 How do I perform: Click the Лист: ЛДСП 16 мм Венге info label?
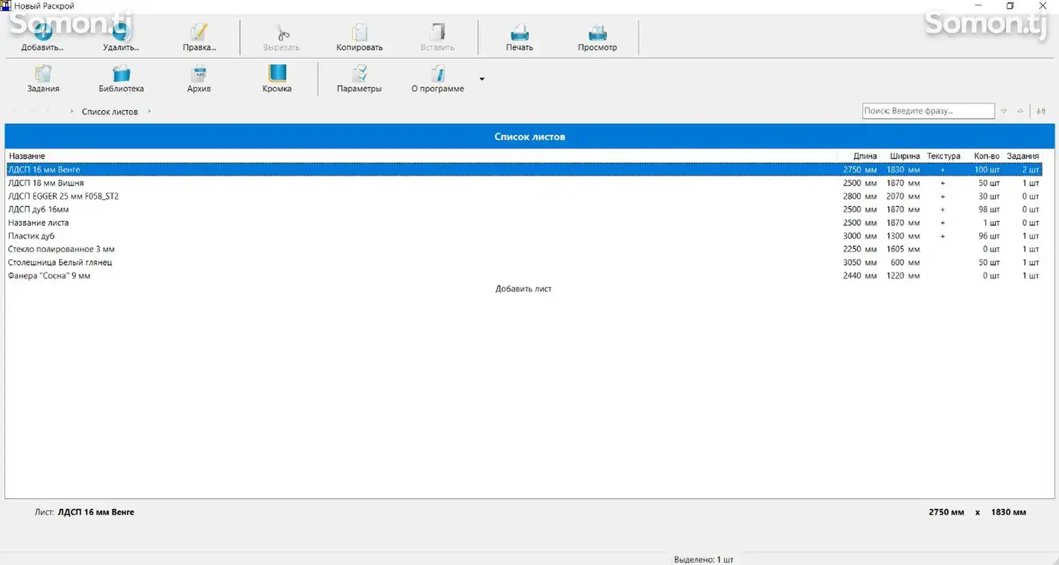point(84,512)
